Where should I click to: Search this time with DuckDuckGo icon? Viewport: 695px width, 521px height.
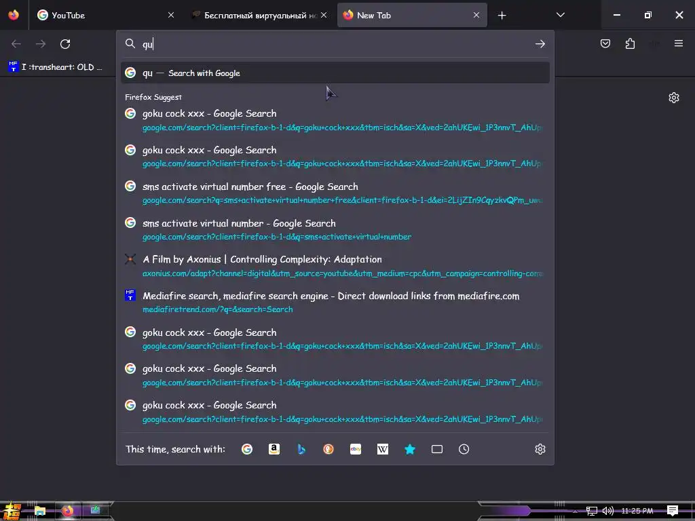[328, 449]
